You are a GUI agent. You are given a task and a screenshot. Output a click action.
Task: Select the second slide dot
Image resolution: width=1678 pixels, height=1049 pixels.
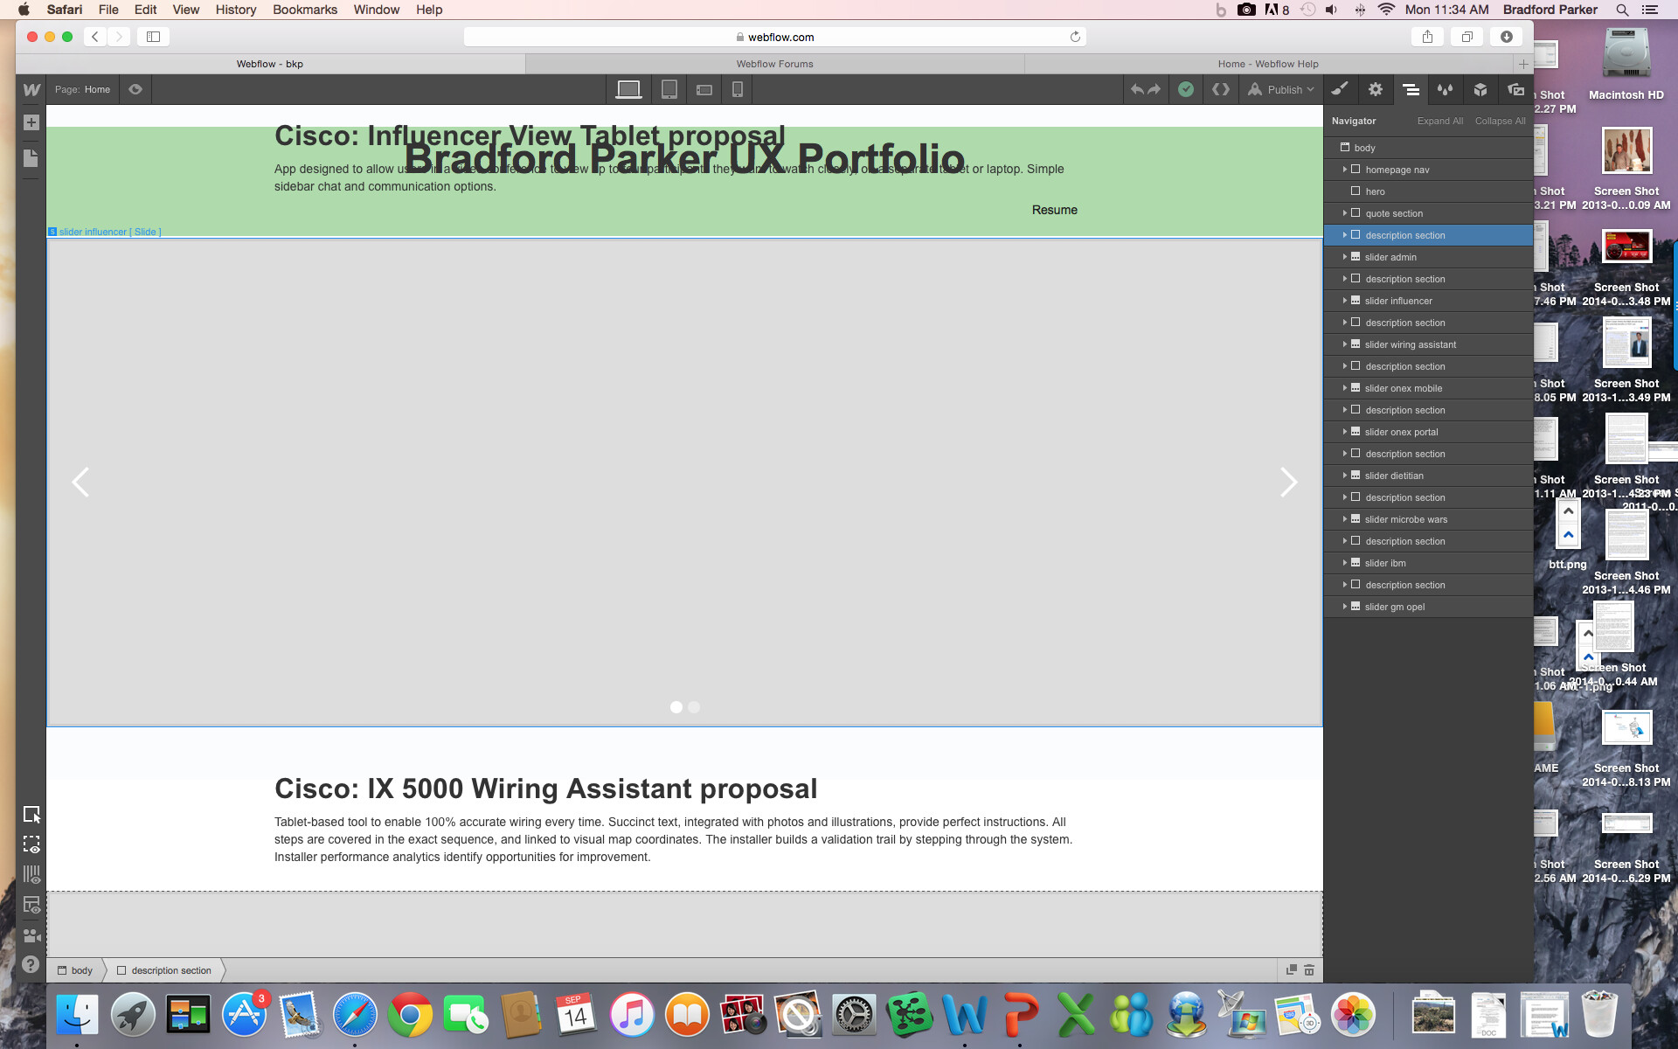(694, 707)
